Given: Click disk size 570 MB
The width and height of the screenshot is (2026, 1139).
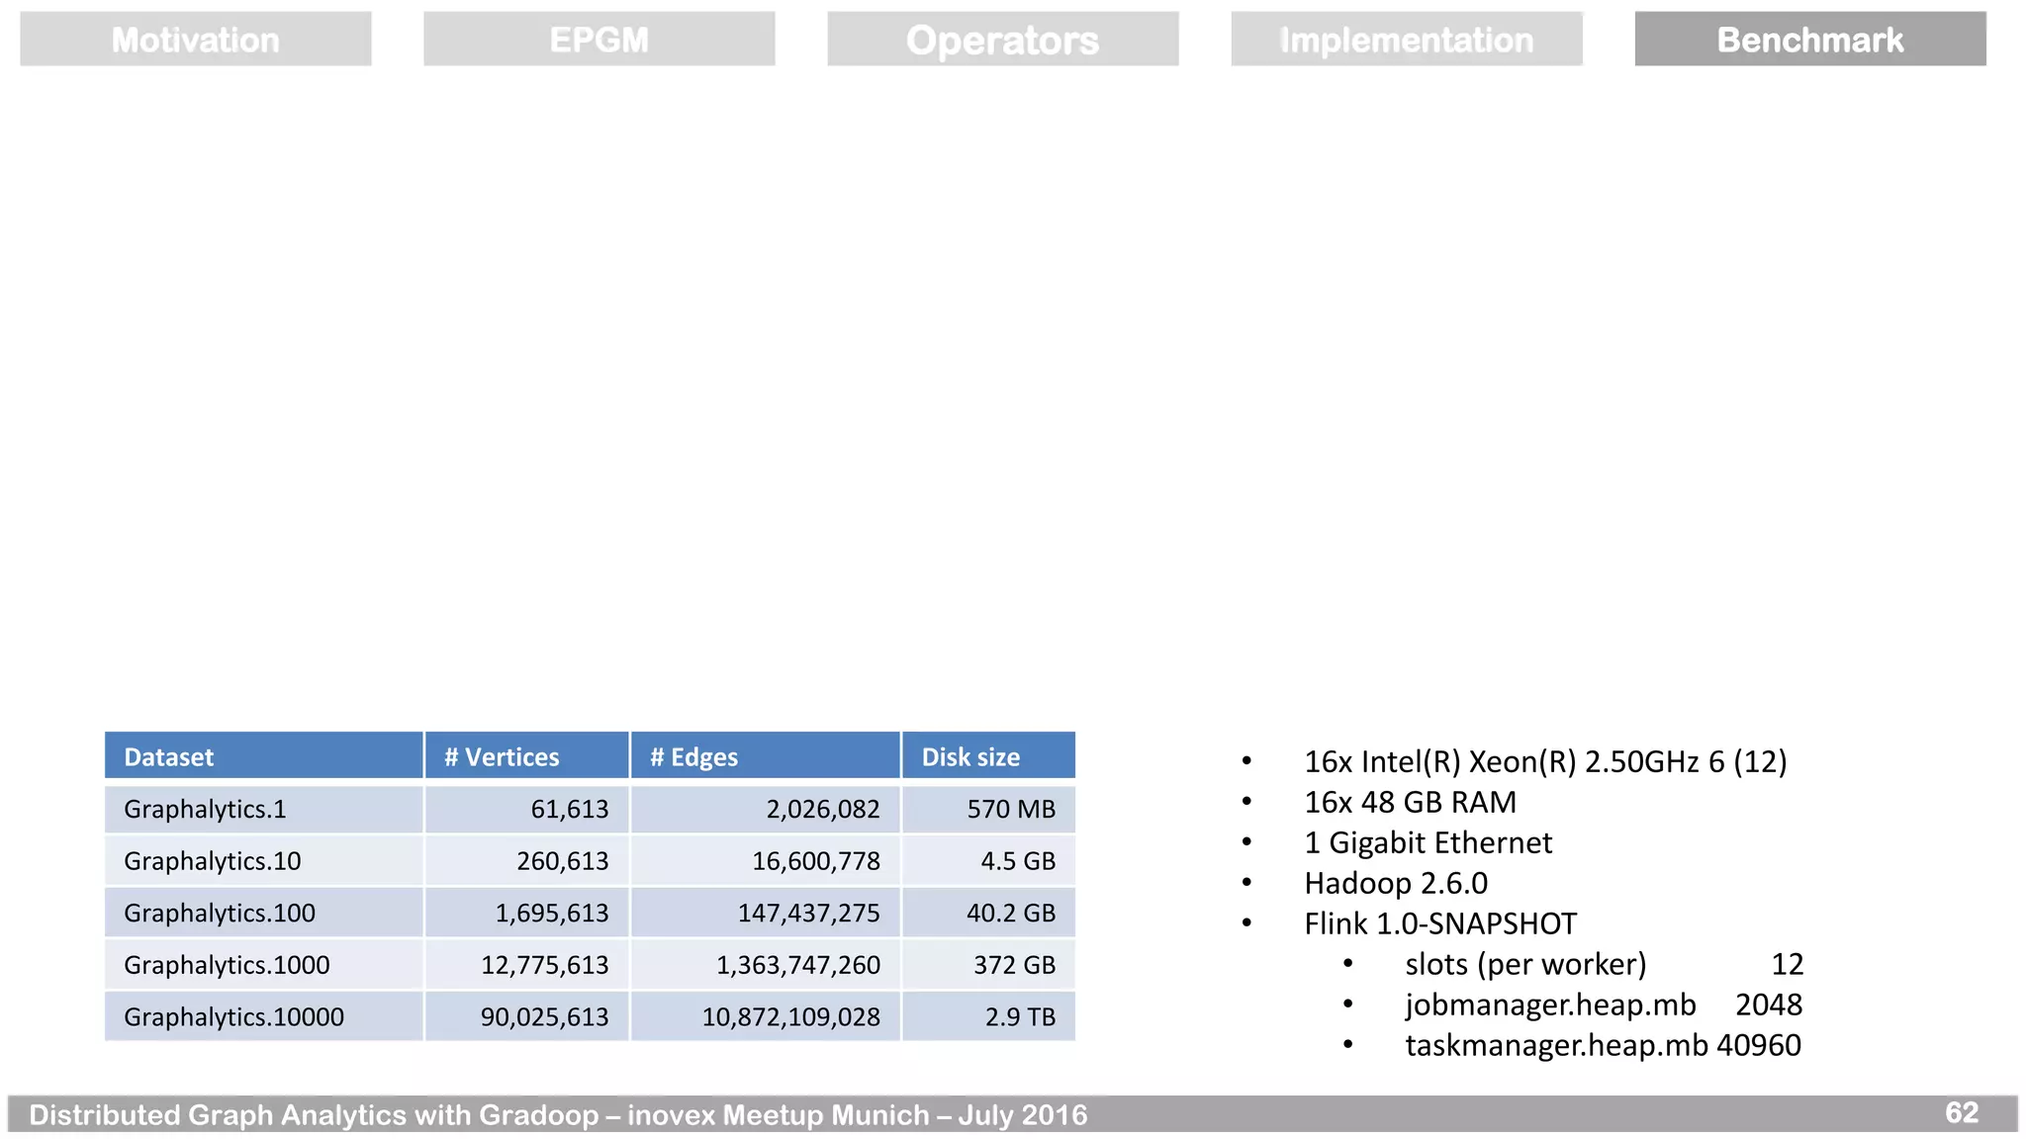Looking at the screenshot, I should point(988,809).
